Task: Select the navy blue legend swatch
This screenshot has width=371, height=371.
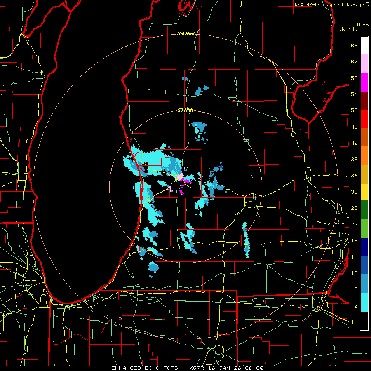Action: pyautogui.click(x=364, y=247)
